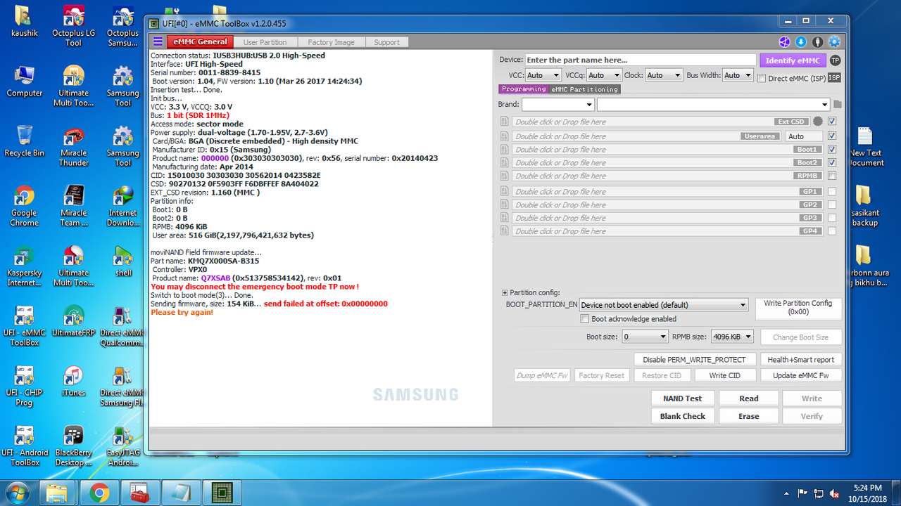Image resolution: width=901 pixels, height=506 pixels.
Task: Click the Identify eMMC button
Action: pos(793,60)
